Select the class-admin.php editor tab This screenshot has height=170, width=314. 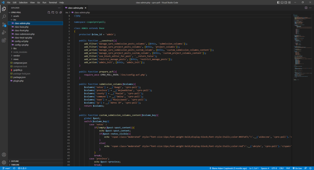pos(76,8)
